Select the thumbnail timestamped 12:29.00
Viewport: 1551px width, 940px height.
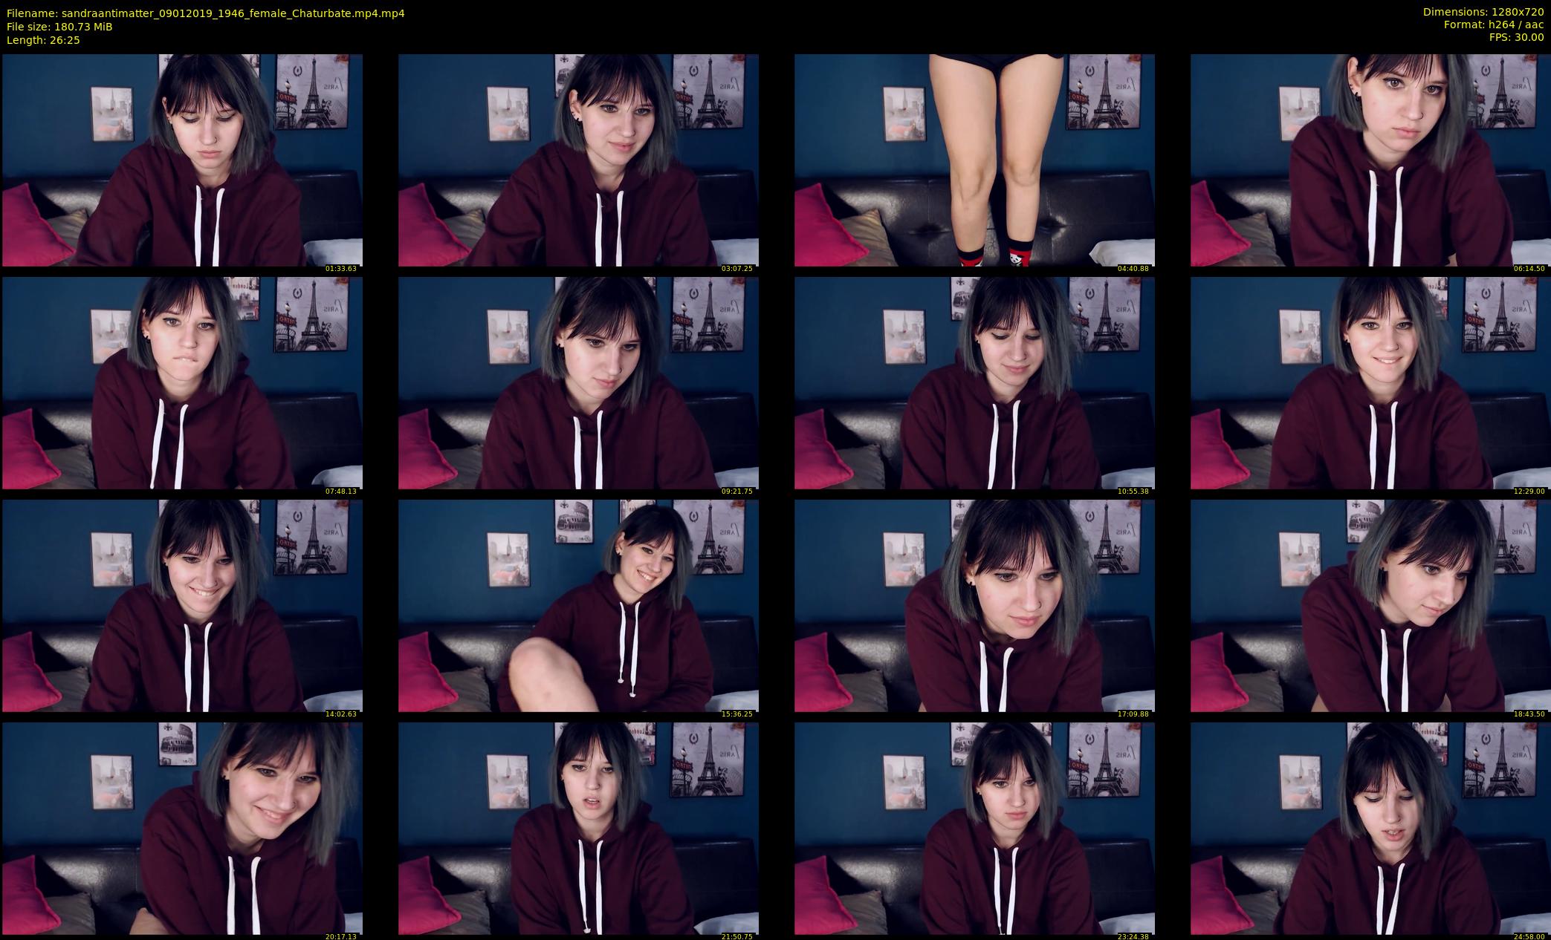click(1370, 382)
